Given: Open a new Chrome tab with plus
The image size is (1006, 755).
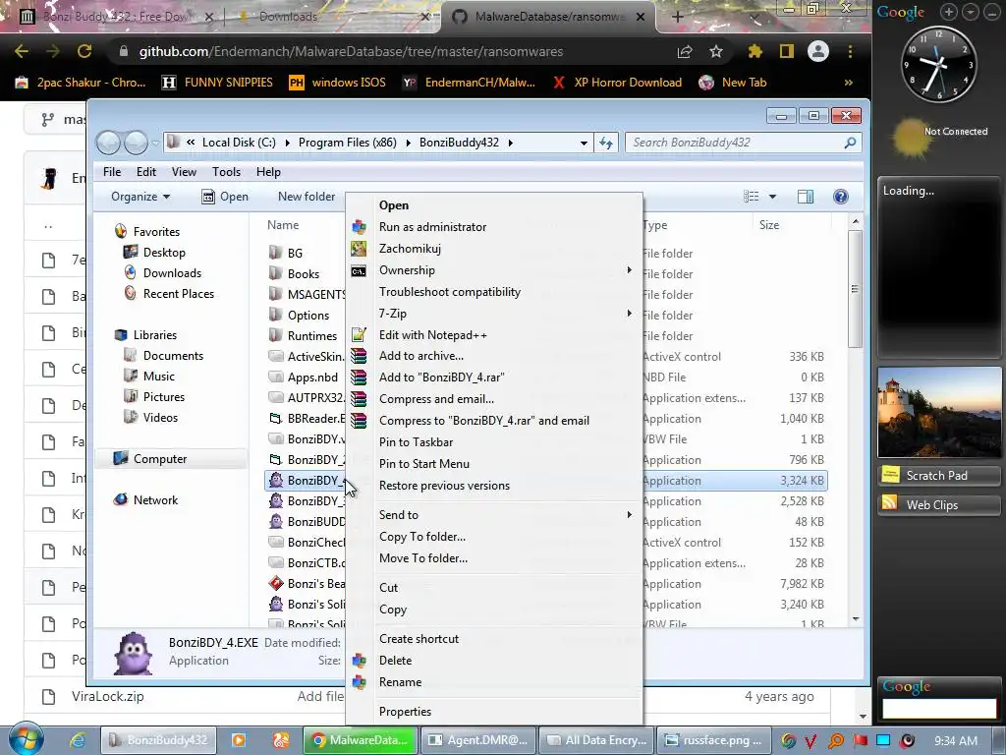Looking at the screenshot, I should pos(678,17).
